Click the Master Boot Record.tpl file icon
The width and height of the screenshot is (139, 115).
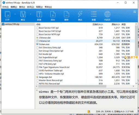pos(37,80)
